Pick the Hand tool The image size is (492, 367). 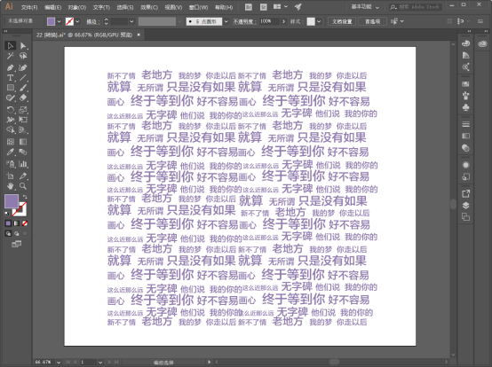tap(10, 186)
